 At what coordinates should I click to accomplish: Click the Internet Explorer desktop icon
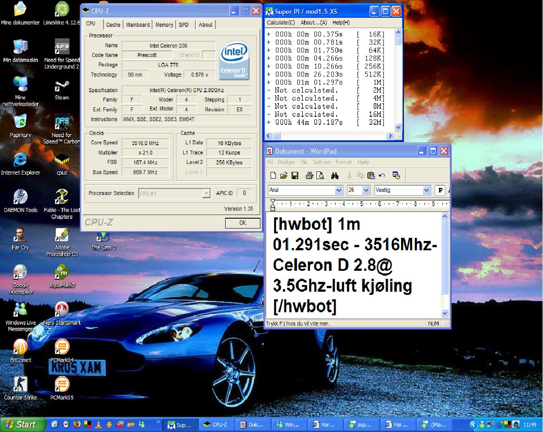(21, 163)
